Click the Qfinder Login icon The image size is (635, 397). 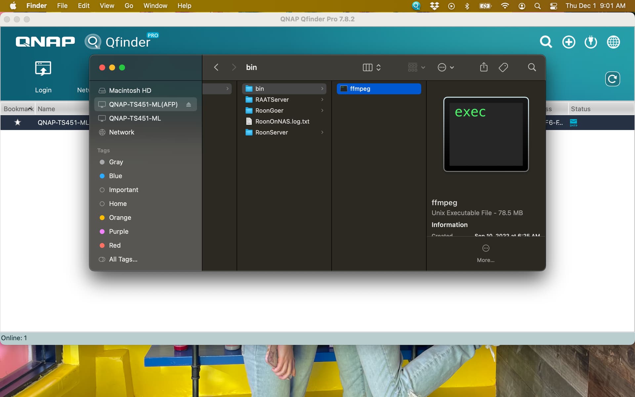43,68
